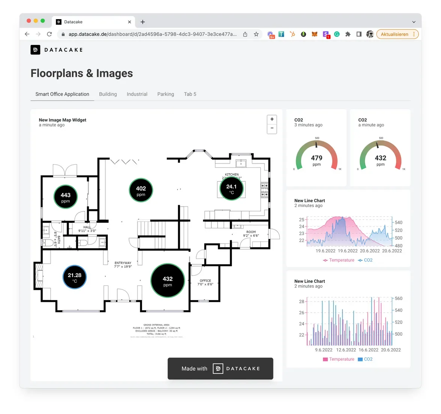Viewport: 441px width, 414px height.
Task: Toggle CO2 series in area chart legend
Action: coord(365,260)
